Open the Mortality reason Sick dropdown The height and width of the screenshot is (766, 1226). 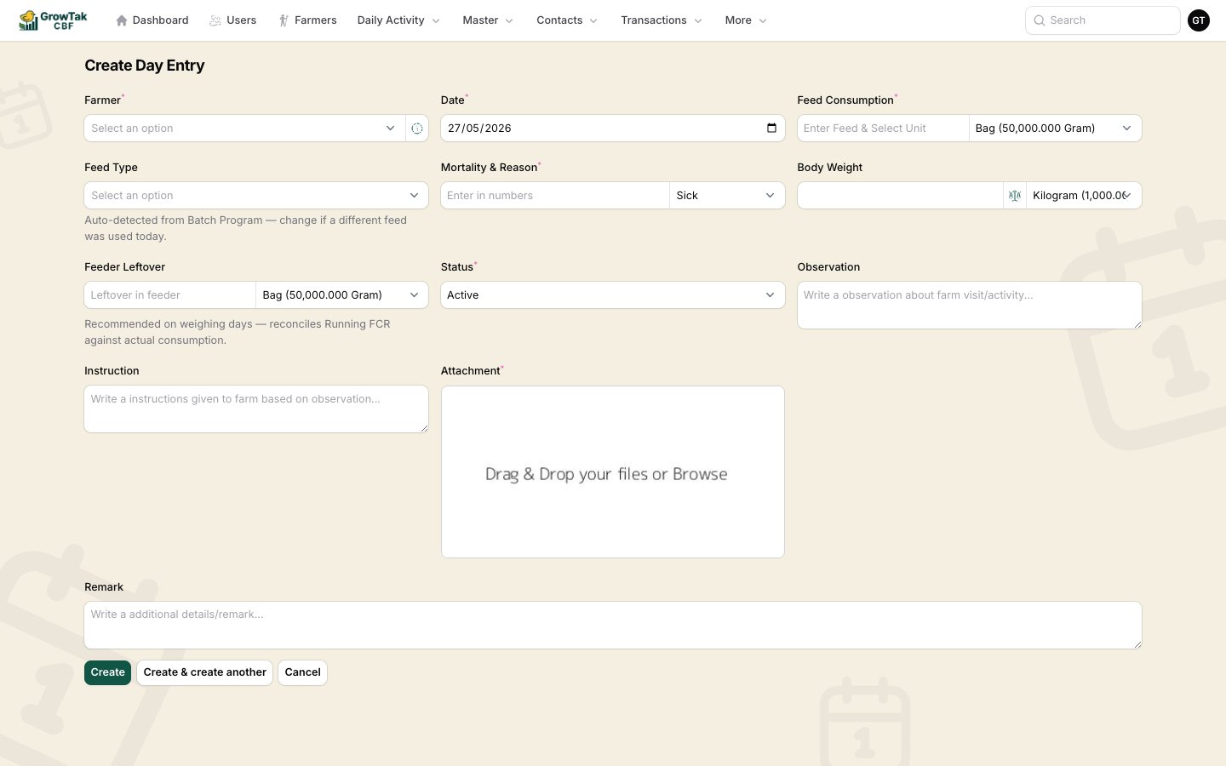pyautogui.click(x=727, y=196)
